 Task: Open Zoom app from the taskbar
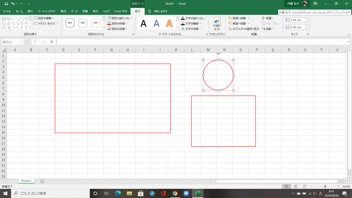pyautogui.click(x=186, y=193)
